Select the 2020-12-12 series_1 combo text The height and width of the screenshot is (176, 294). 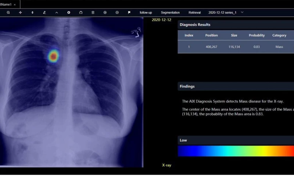[x=222, y=12]
